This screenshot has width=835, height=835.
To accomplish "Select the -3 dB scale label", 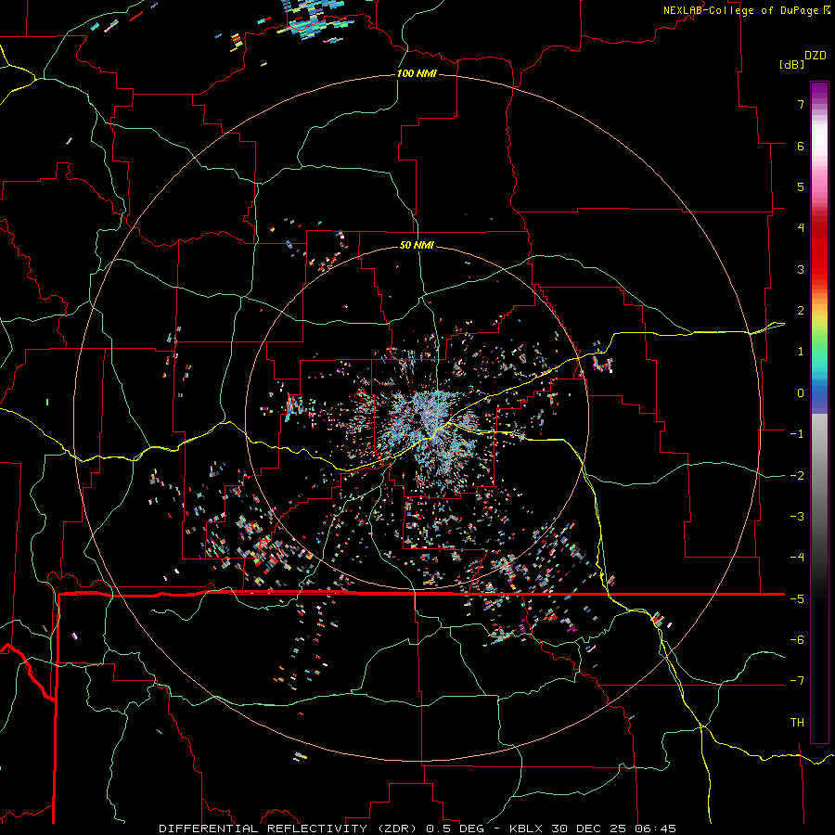I will click(x=797, y=516).
